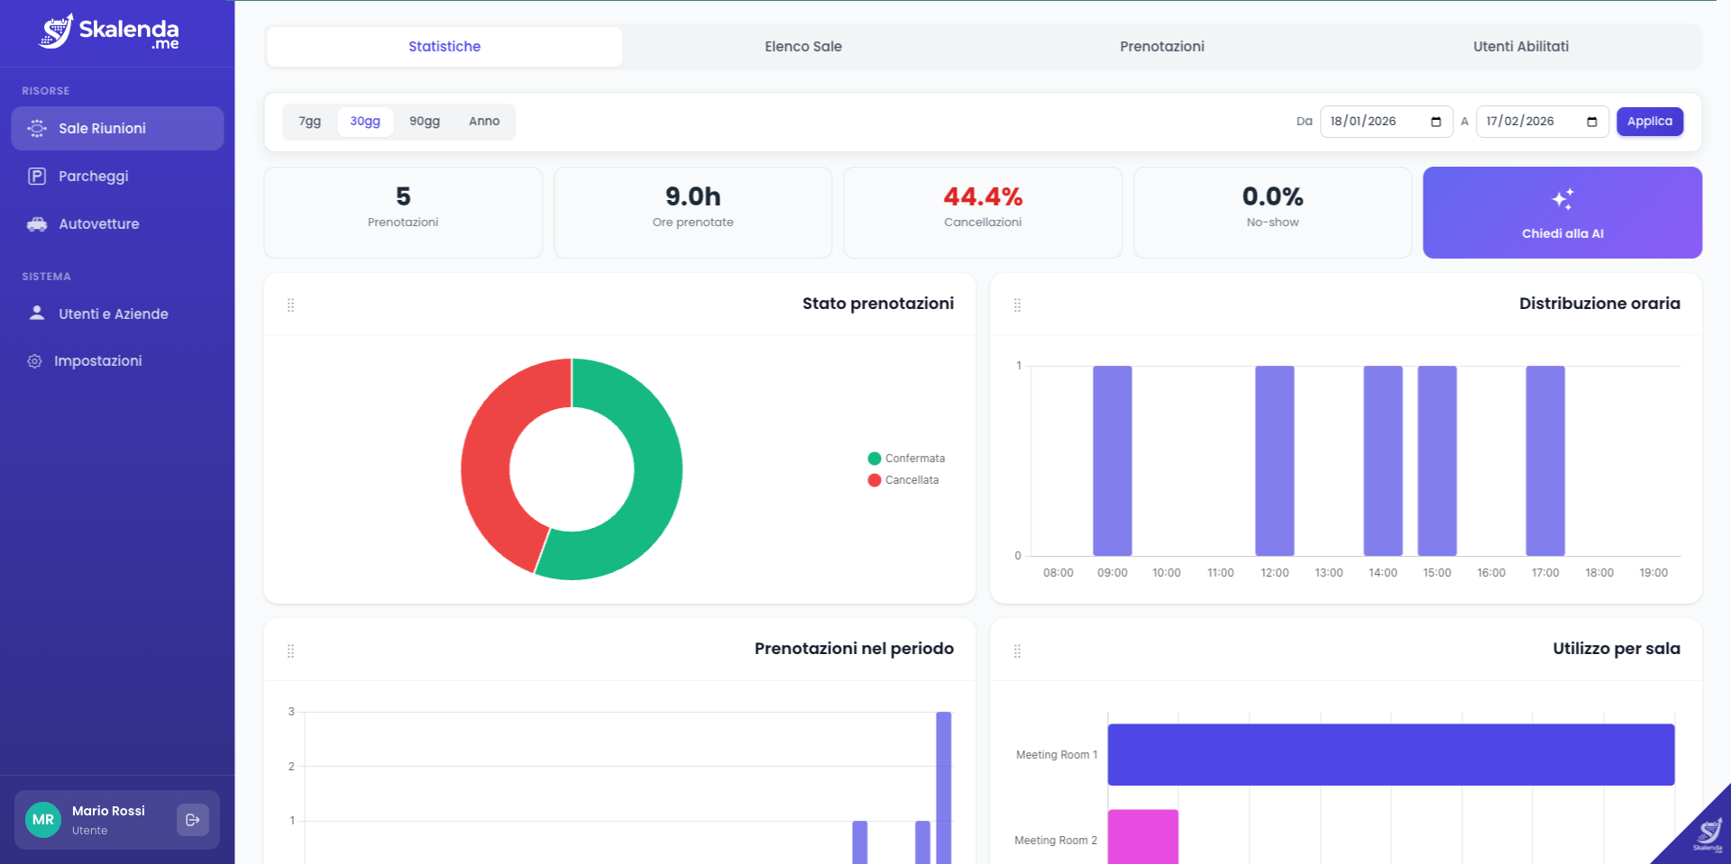Toggle the Cancellata legend entry

click(x=903, y=480)
